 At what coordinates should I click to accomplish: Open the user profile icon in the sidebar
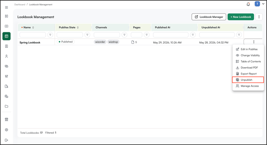[6, 56]
